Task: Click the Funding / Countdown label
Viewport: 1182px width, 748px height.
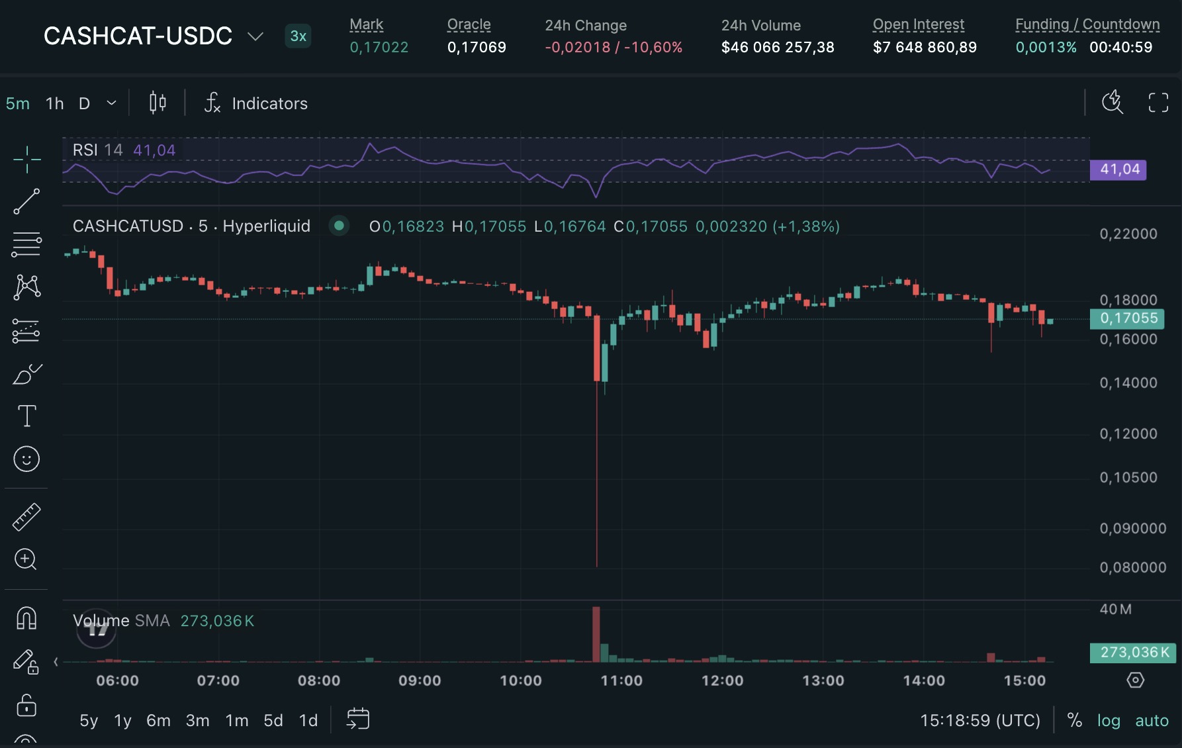Action: (x=1087, y=24)
